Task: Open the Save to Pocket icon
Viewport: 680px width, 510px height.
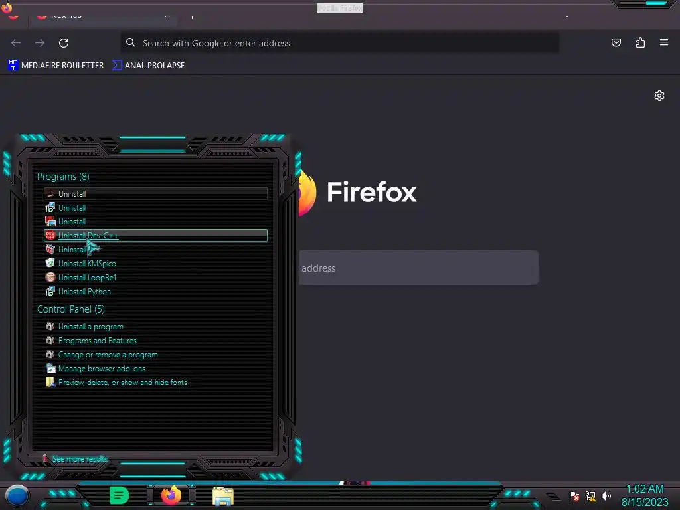Action: [x=616, y=42]
